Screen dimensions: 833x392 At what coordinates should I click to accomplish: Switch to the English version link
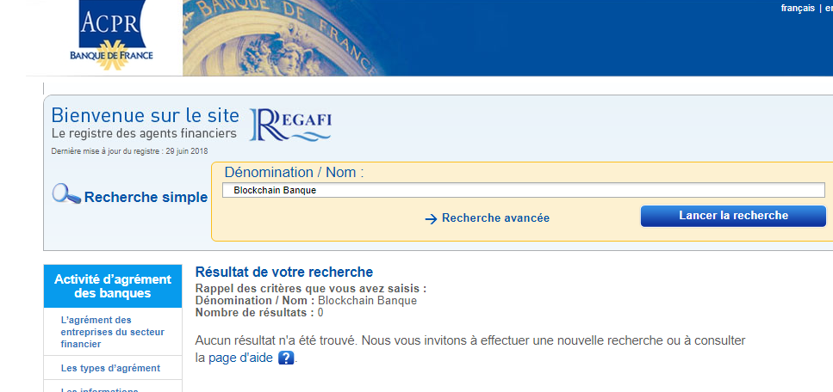click(828, 8)
